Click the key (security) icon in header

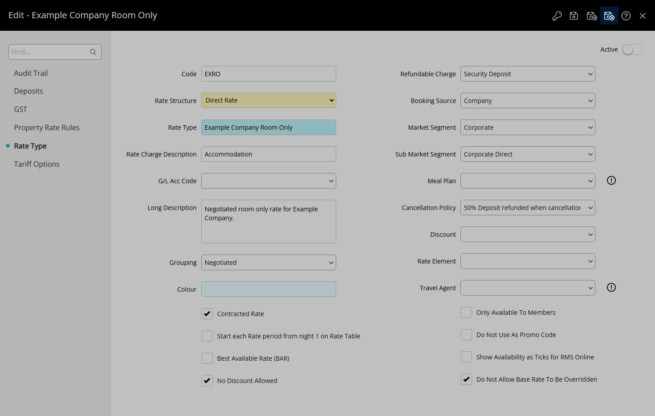557,16
